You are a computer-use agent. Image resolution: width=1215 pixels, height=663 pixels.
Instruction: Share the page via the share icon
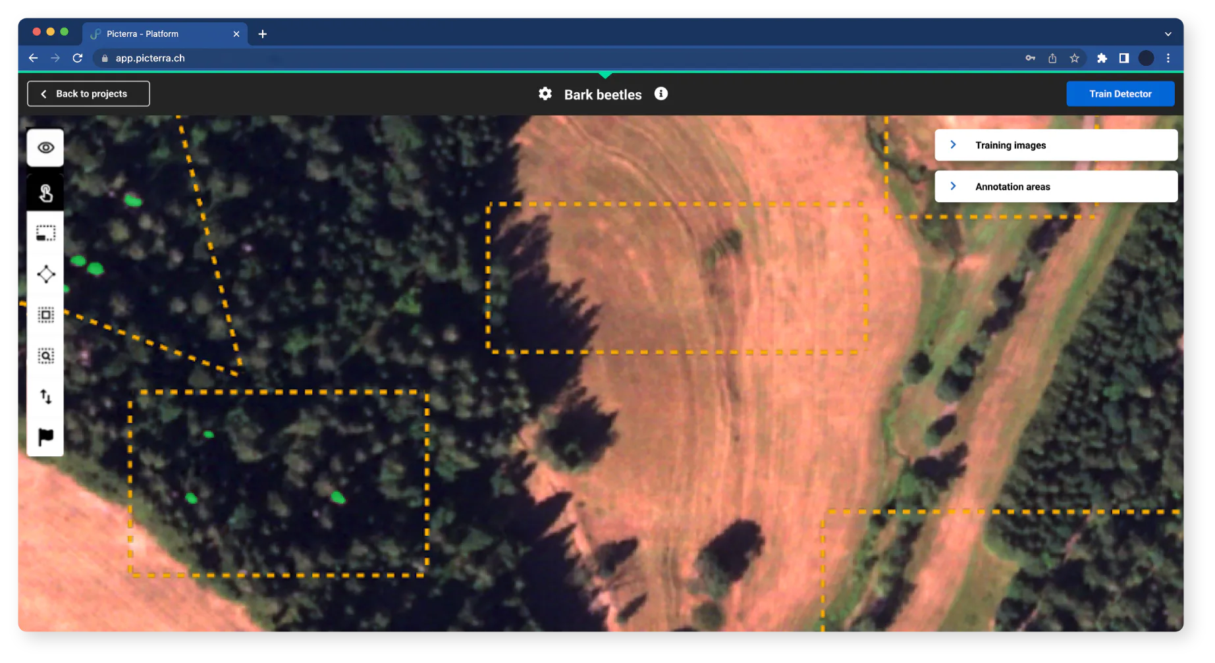tap(1052, 58)
